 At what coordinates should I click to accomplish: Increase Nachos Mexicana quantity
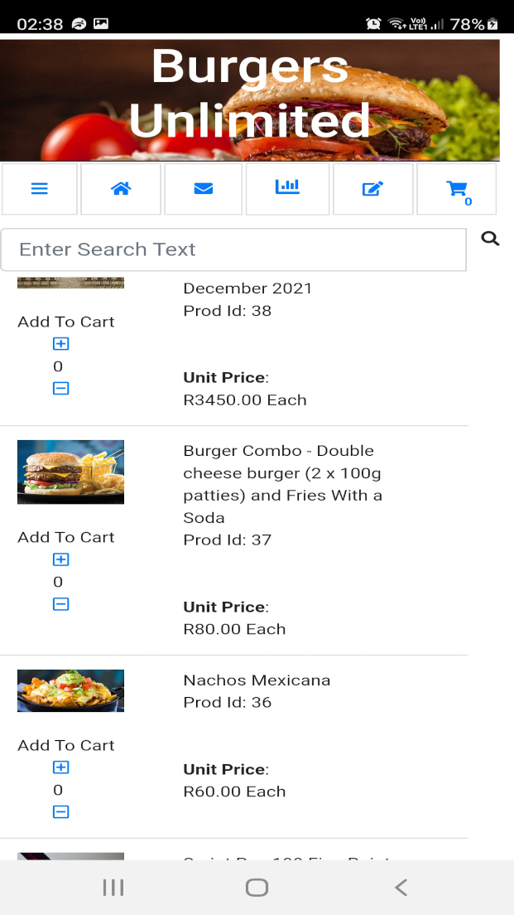[x=60, y=767]
